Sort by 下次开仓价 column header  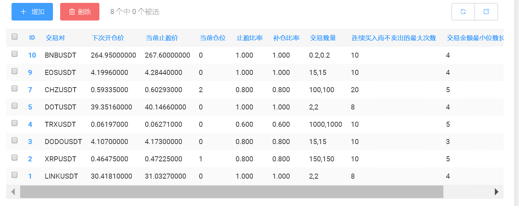tap(108, 38)
